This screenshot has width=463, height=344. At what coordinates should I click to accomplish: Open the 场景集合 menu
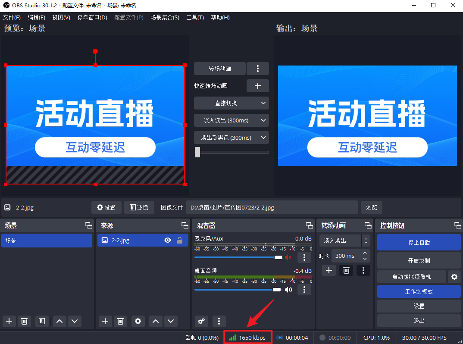point(165,18)
